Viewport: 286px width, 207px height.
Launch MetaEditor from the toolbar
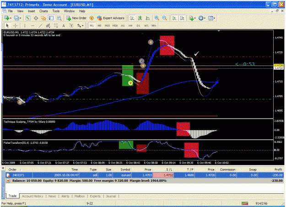pyautogui.click(x=92, y=18)
